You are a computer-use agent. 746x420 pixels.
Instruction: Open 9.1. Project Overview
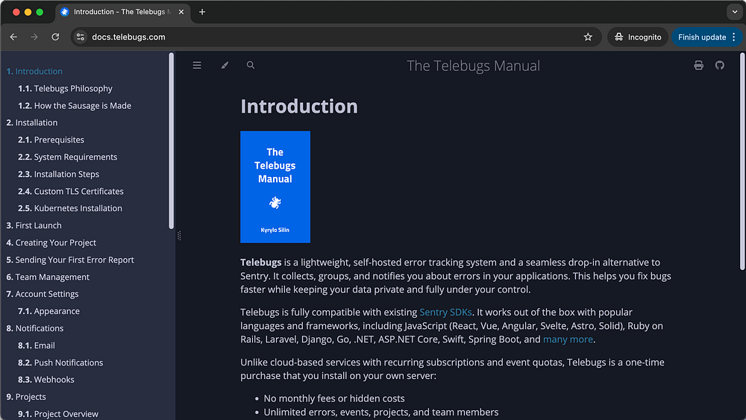pos(58,414)
